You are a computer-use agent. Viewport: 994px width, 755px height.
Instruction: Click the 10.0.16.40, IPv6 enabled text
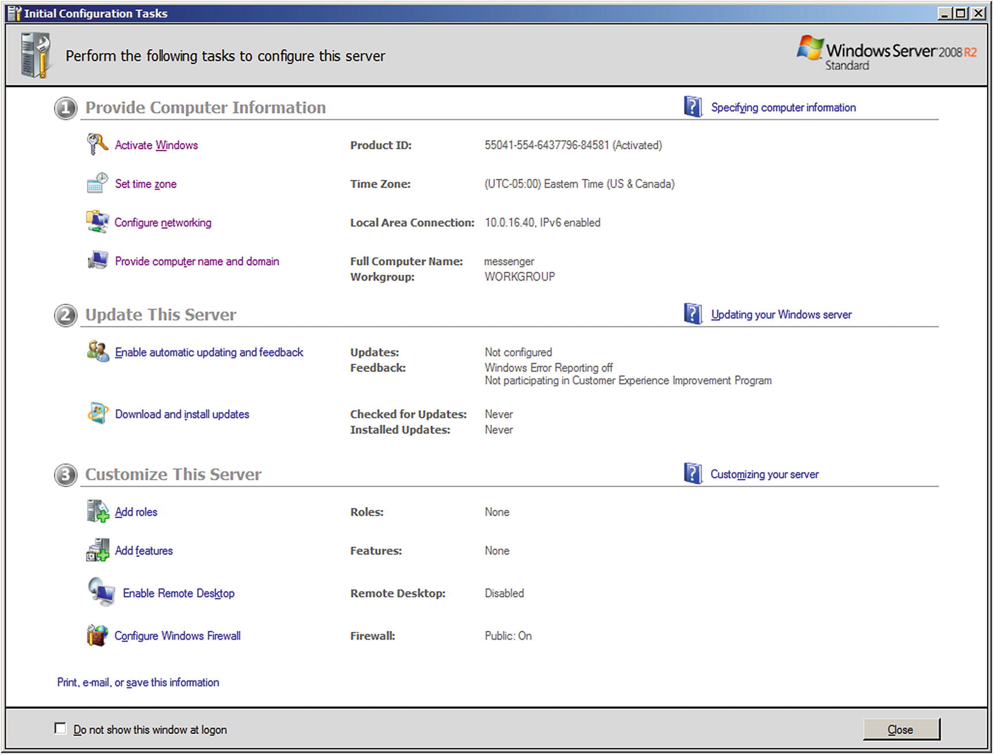(542, 222)
